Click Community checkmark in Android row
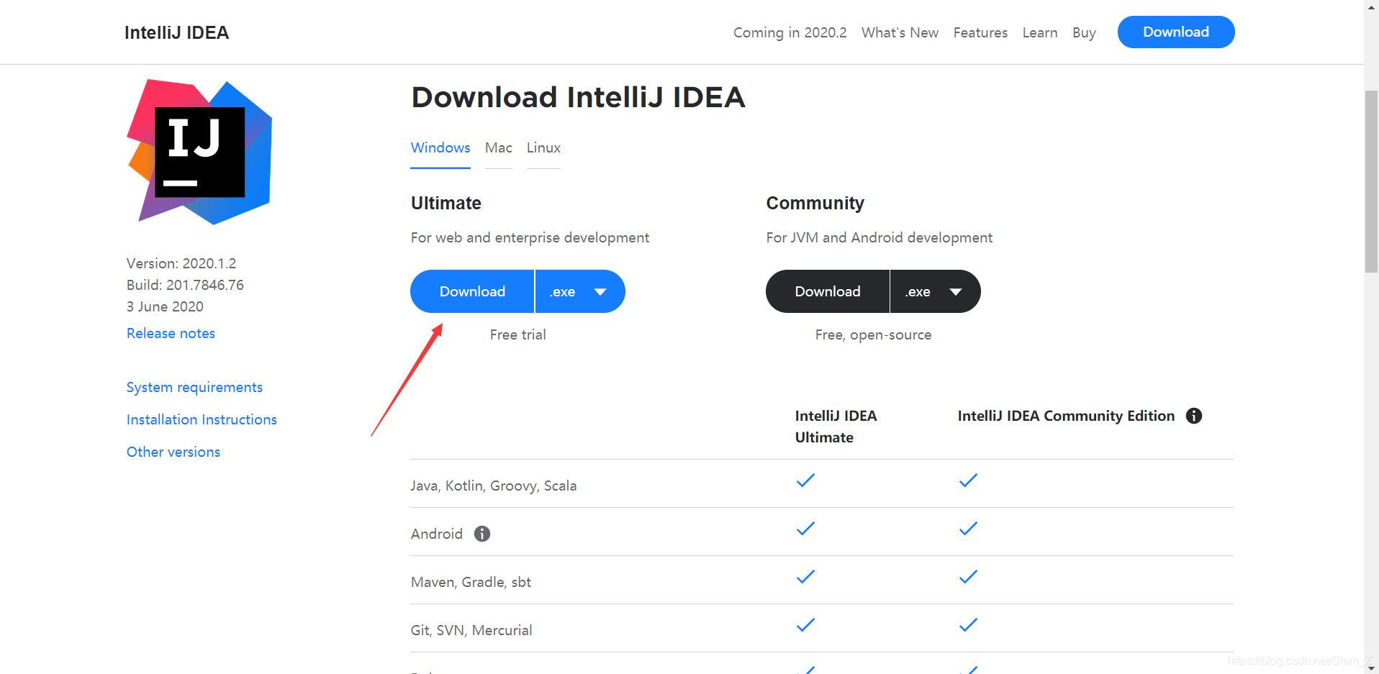 coord(968,529)
